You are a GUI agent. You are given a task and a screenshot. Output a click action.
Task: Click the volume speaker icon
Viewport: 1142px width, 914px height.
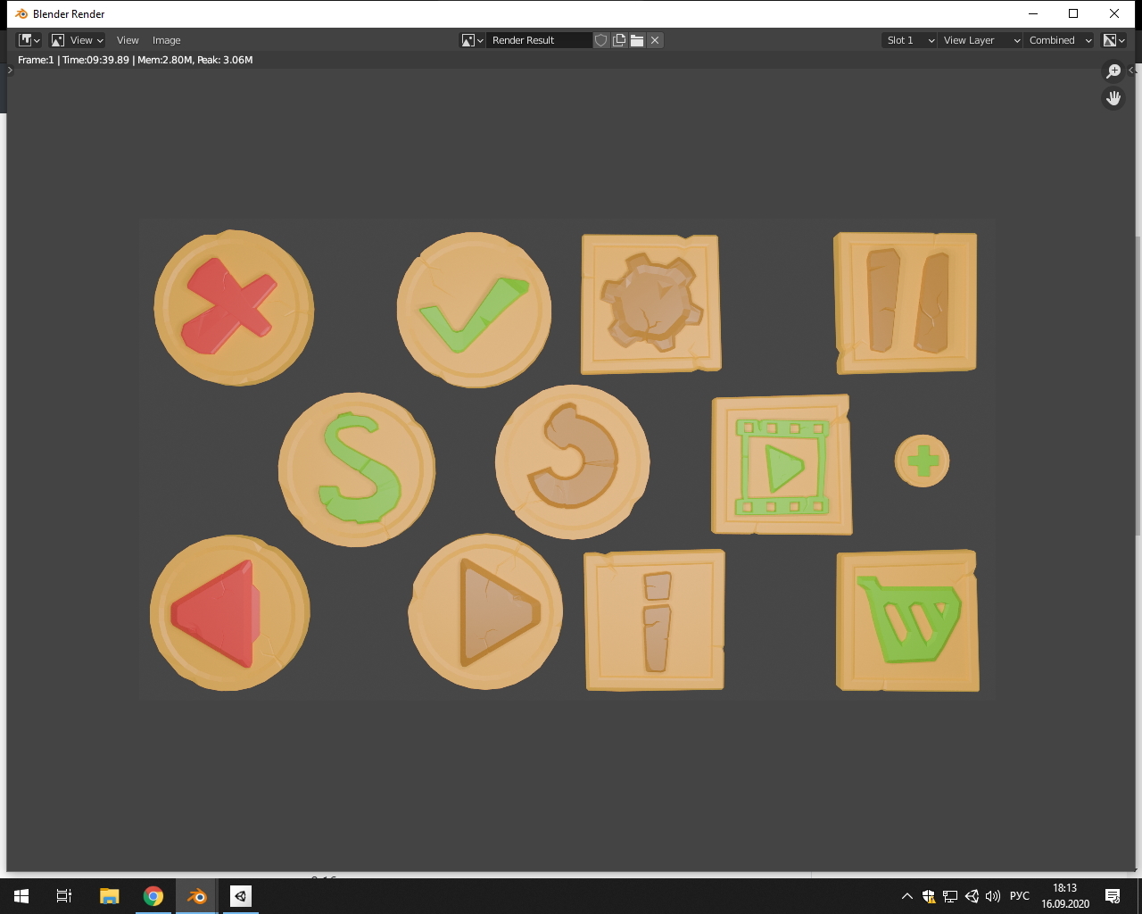point(993,896)
